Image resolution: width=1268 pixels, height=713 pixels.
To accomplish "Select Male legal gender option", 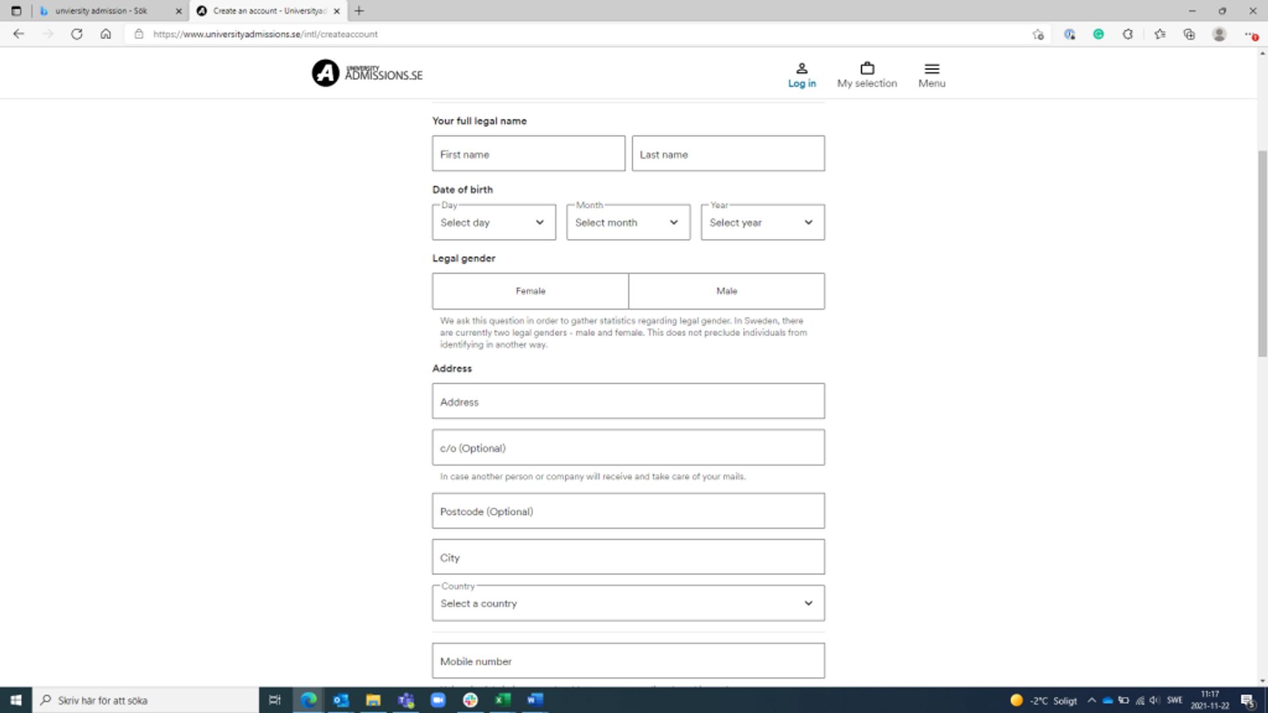I will (x=726, y=290).
